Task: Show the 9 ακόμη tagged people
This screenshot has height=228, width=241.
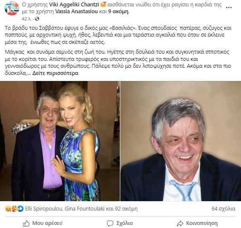Action: click(119, 12)
